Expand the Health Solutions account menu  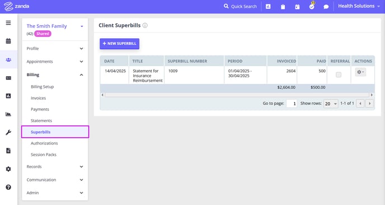click(359, 6)
